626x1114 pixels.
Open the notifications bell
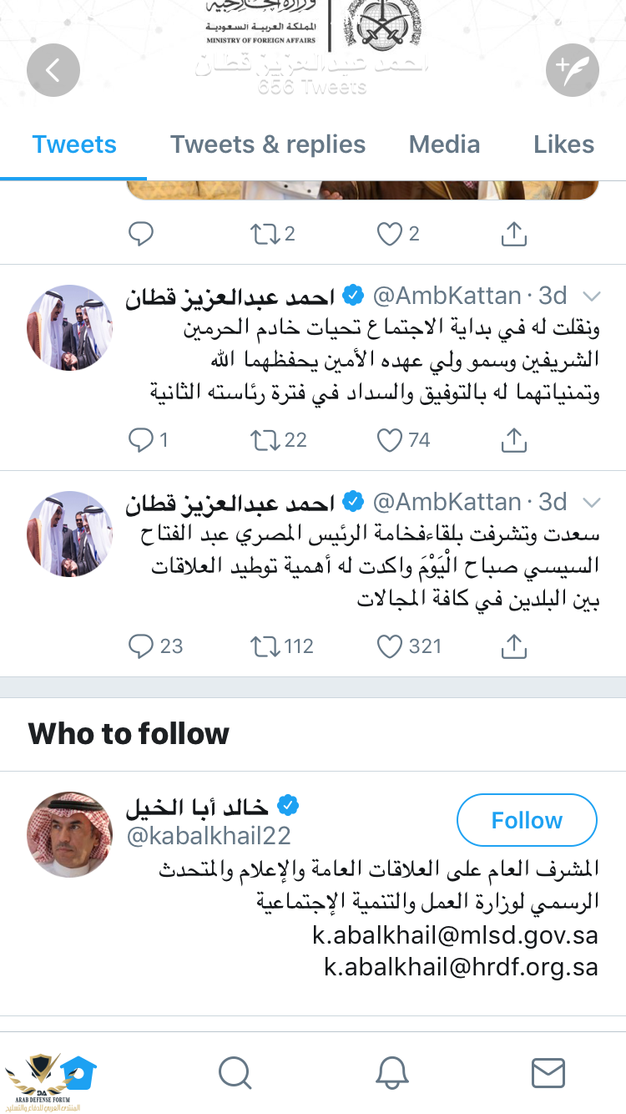391,1073
